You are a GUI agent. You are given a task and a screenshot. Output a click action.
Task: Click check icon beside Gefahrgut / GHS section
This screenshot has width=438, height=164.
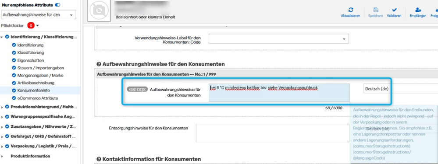point(7,136)
